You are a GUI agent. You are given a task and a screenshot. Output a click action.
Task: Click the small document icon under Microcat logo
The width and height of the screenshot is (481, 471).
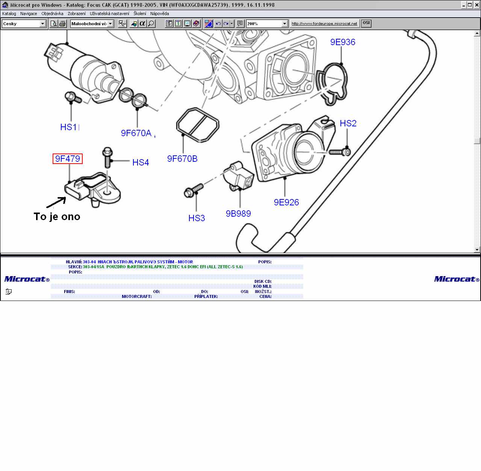[9, 292]
